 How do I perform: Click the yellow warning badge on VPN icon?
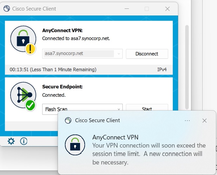30,49
